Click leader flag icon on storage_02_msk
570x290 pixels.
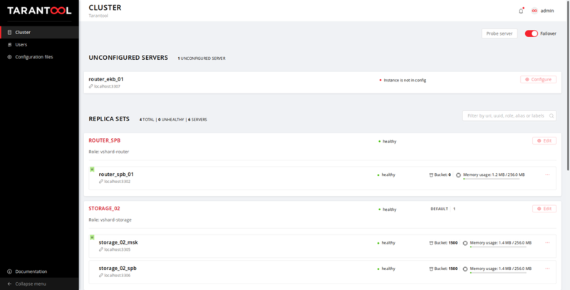(92, 237)
